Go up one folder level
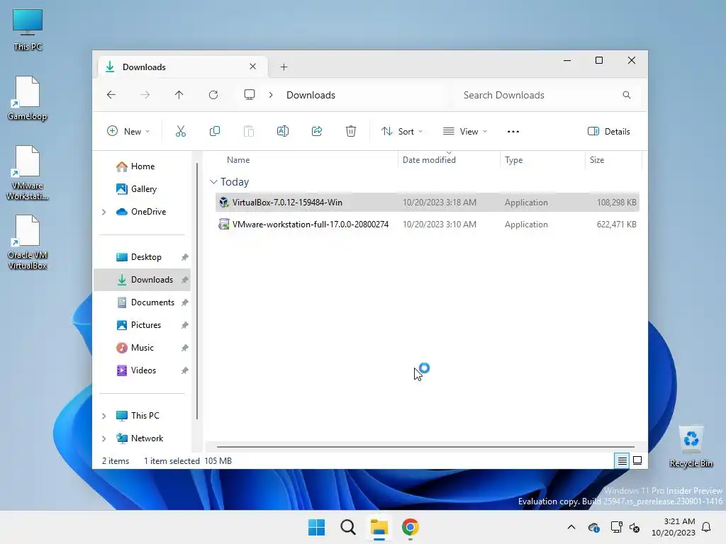Screen dimensions: 726x544 tap(179, 95)
